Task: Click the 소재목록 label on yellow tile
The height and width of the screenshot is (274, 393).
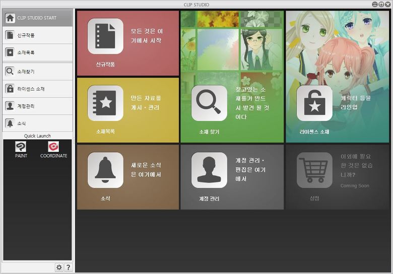Action: point(105,131)
